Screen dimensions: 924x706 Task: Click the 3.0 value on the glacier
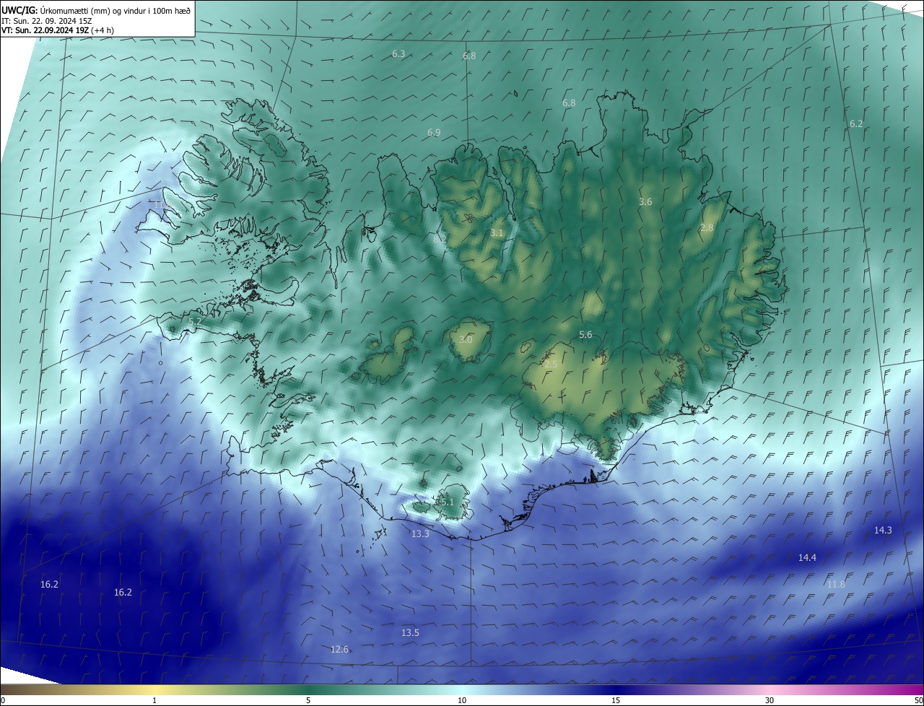pos(466,339)
